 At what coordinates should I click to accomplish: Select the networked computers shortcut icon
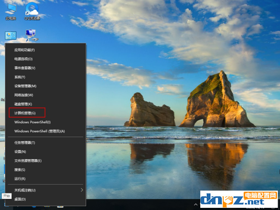32,35
